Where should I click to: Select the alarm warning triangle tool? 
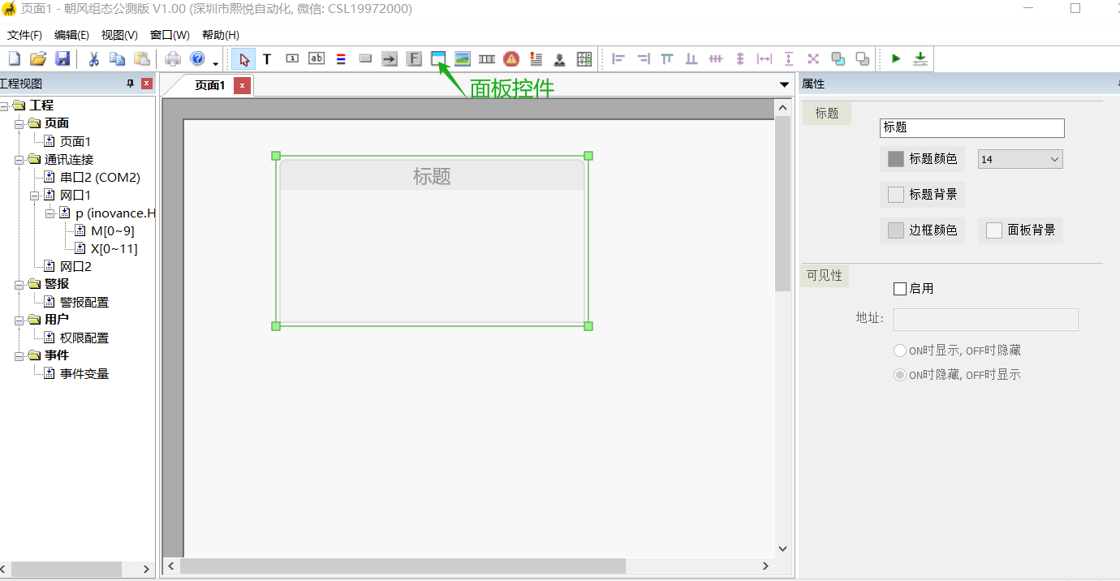pos(511,58)
